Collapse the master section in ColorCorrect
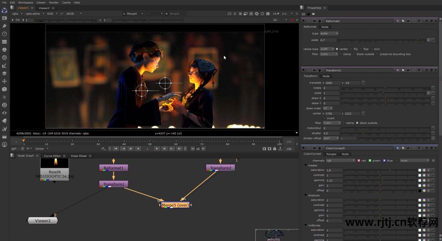442x241 pixels. pyautogui.click(x=305, y=165)
